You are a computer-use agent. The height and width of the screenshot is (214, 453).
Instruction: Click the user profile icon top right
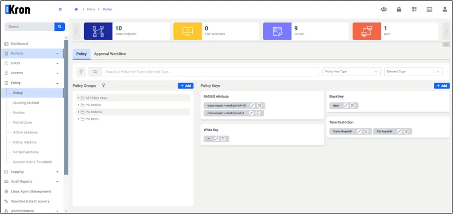click(x=445, y=9)
